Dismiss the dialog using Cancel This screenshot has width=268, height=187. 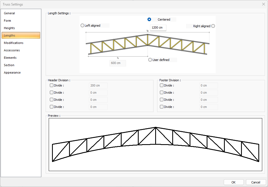[256, 182]
